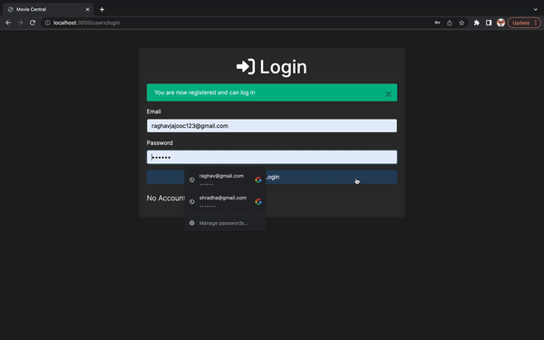Open a new tab with the plus icon

click(102, 9)
